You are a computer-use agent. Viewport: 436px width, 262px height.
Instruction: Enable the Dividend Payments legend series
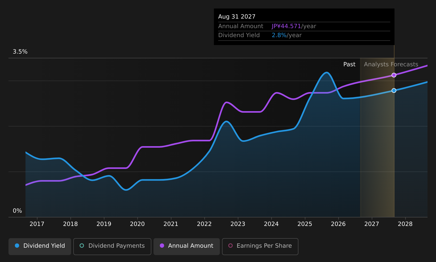pos(112,246)
